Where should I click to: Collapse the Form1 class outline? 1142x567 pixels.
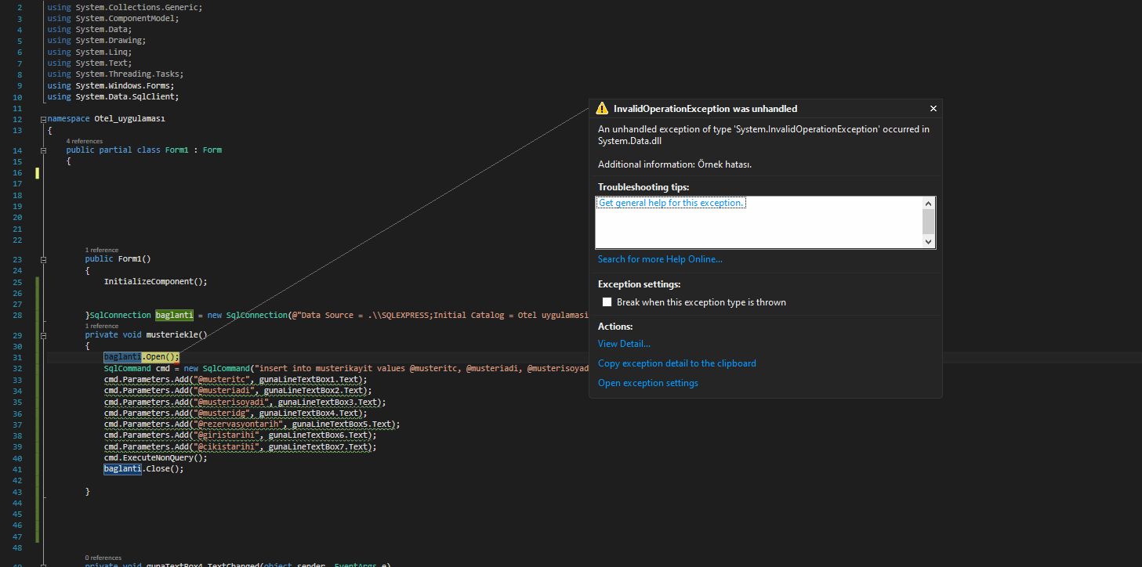click(x=43, y=150)
